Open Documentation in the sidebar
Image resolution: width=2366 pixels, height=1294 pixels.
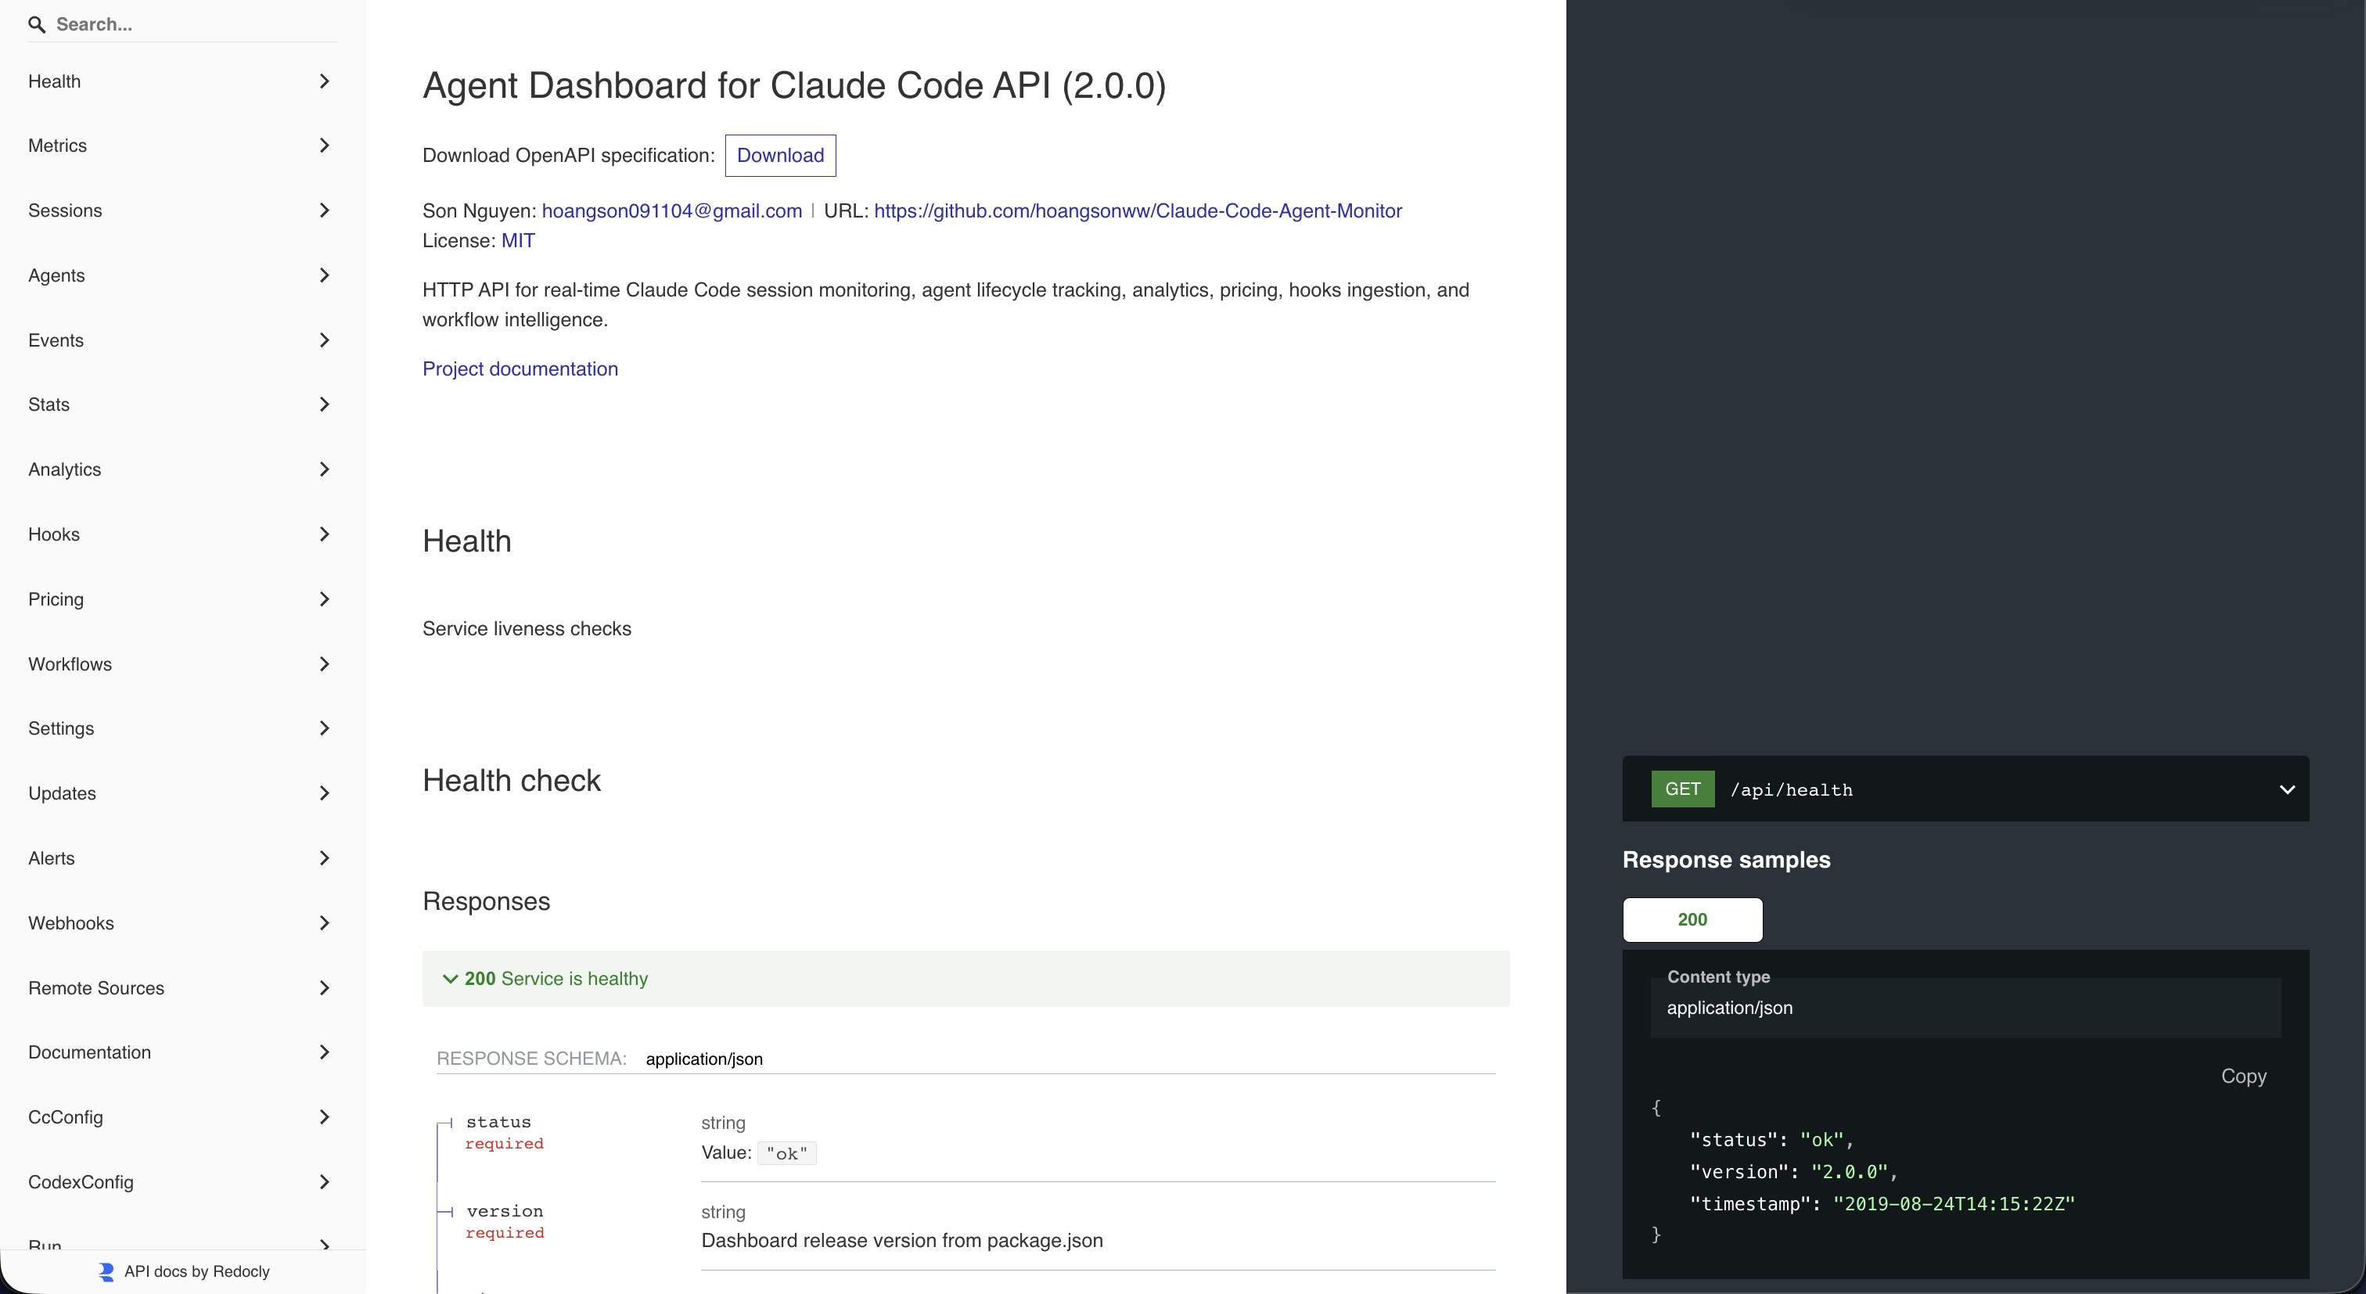click(x=183, y=1052)
